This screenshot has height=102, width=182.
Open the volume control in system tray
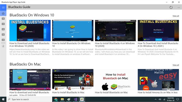point(160,99)
